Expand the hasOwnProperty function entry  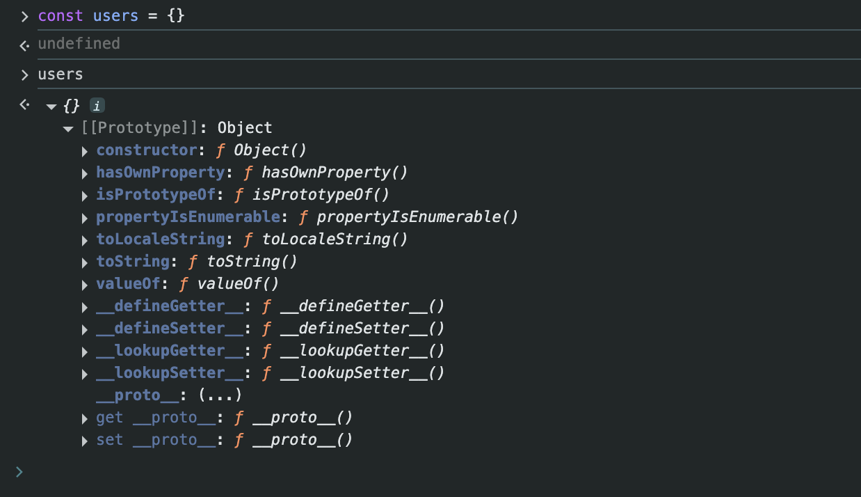[x=85, y=173]
